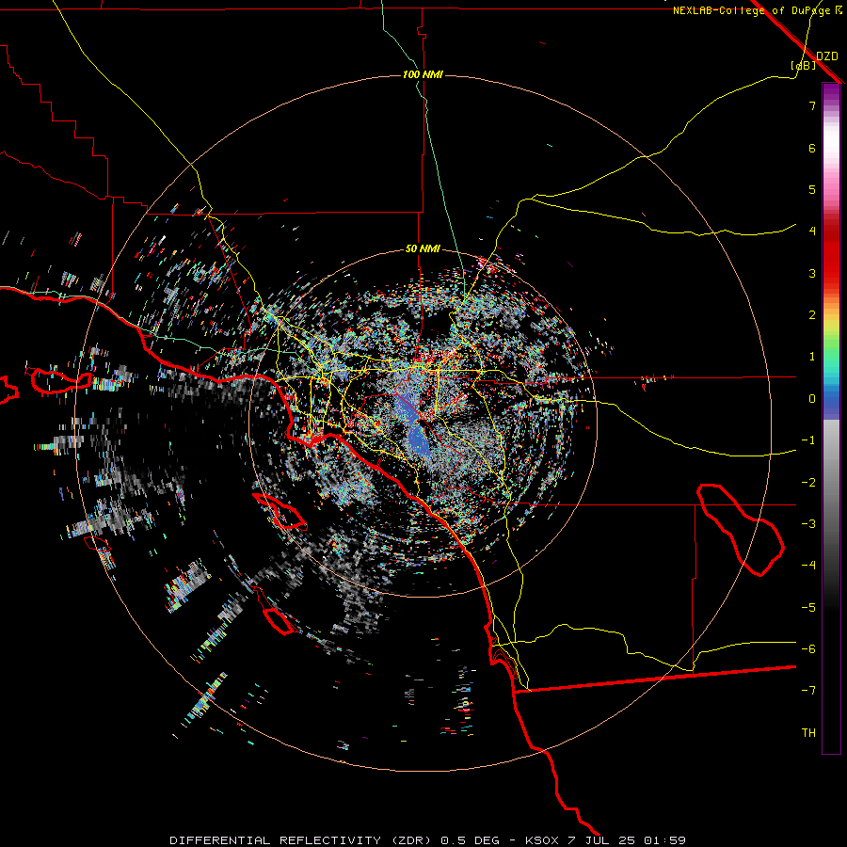Click the 0 value on the color scale
Image resolution: width=847 pixels, height=847 pixels.
(812, 399)
